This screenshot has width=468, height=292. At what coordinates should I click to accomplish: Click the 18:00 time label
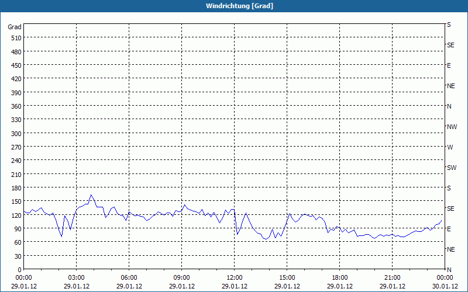click(x=340, y=278)
